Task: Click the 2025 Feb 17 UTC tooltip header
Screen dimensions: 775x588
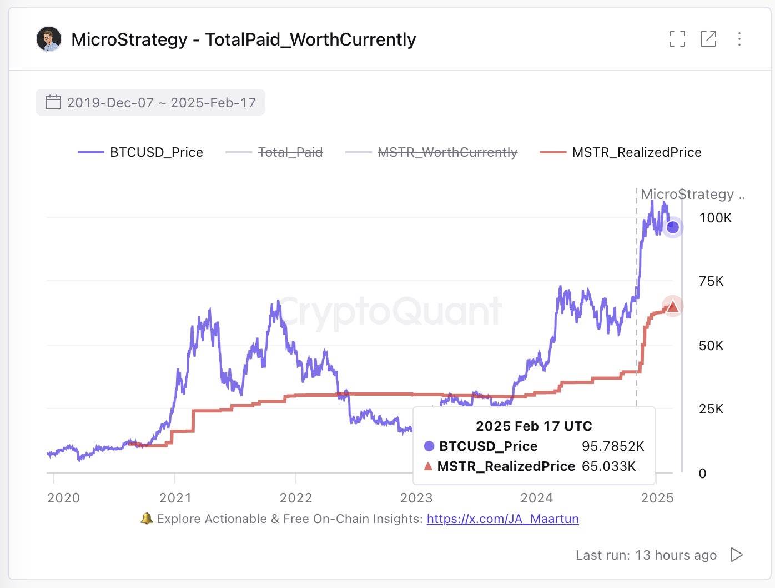Action: [534, 426]
